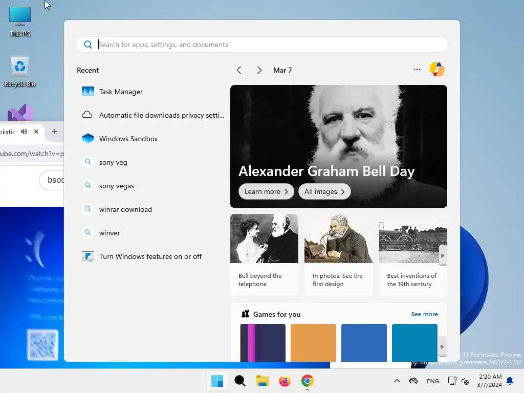Click the cloud sync tray icon

413,381
